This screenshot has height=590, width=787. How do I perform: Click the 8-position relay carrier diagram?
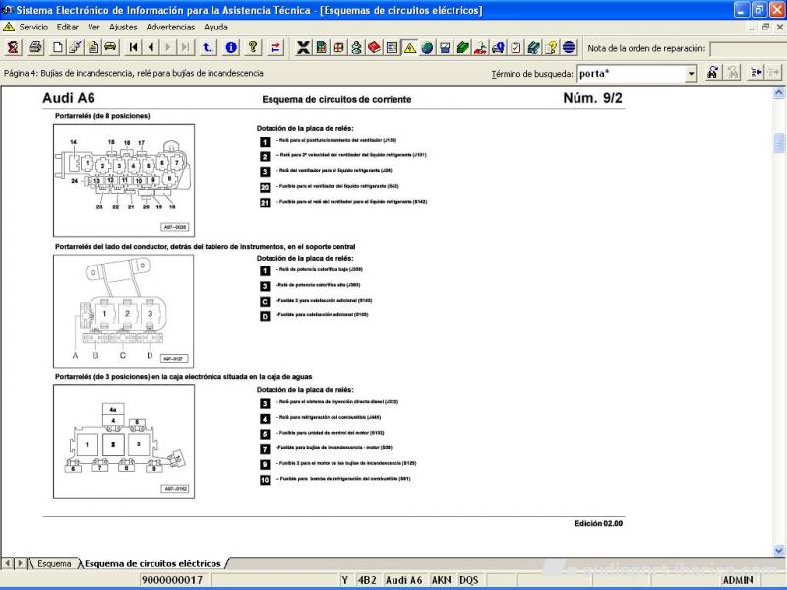[x=124, y=181]
